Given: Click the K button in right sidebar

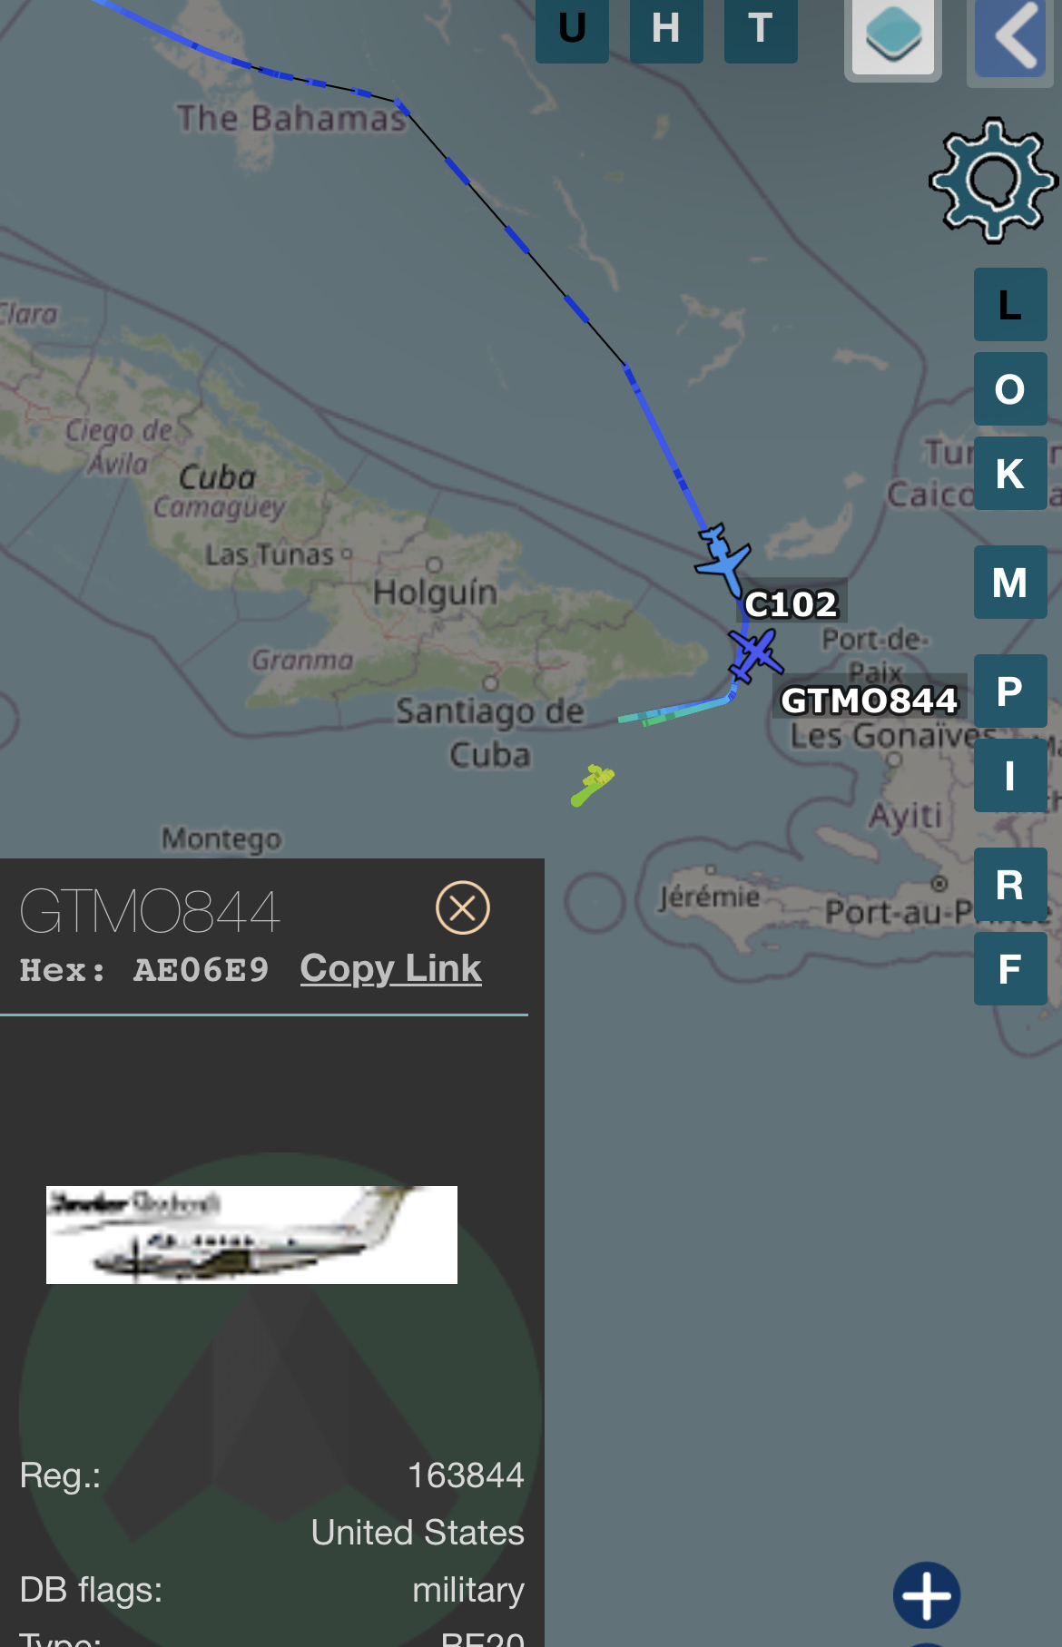Looking at the screenshot, I should (1010, 474).
